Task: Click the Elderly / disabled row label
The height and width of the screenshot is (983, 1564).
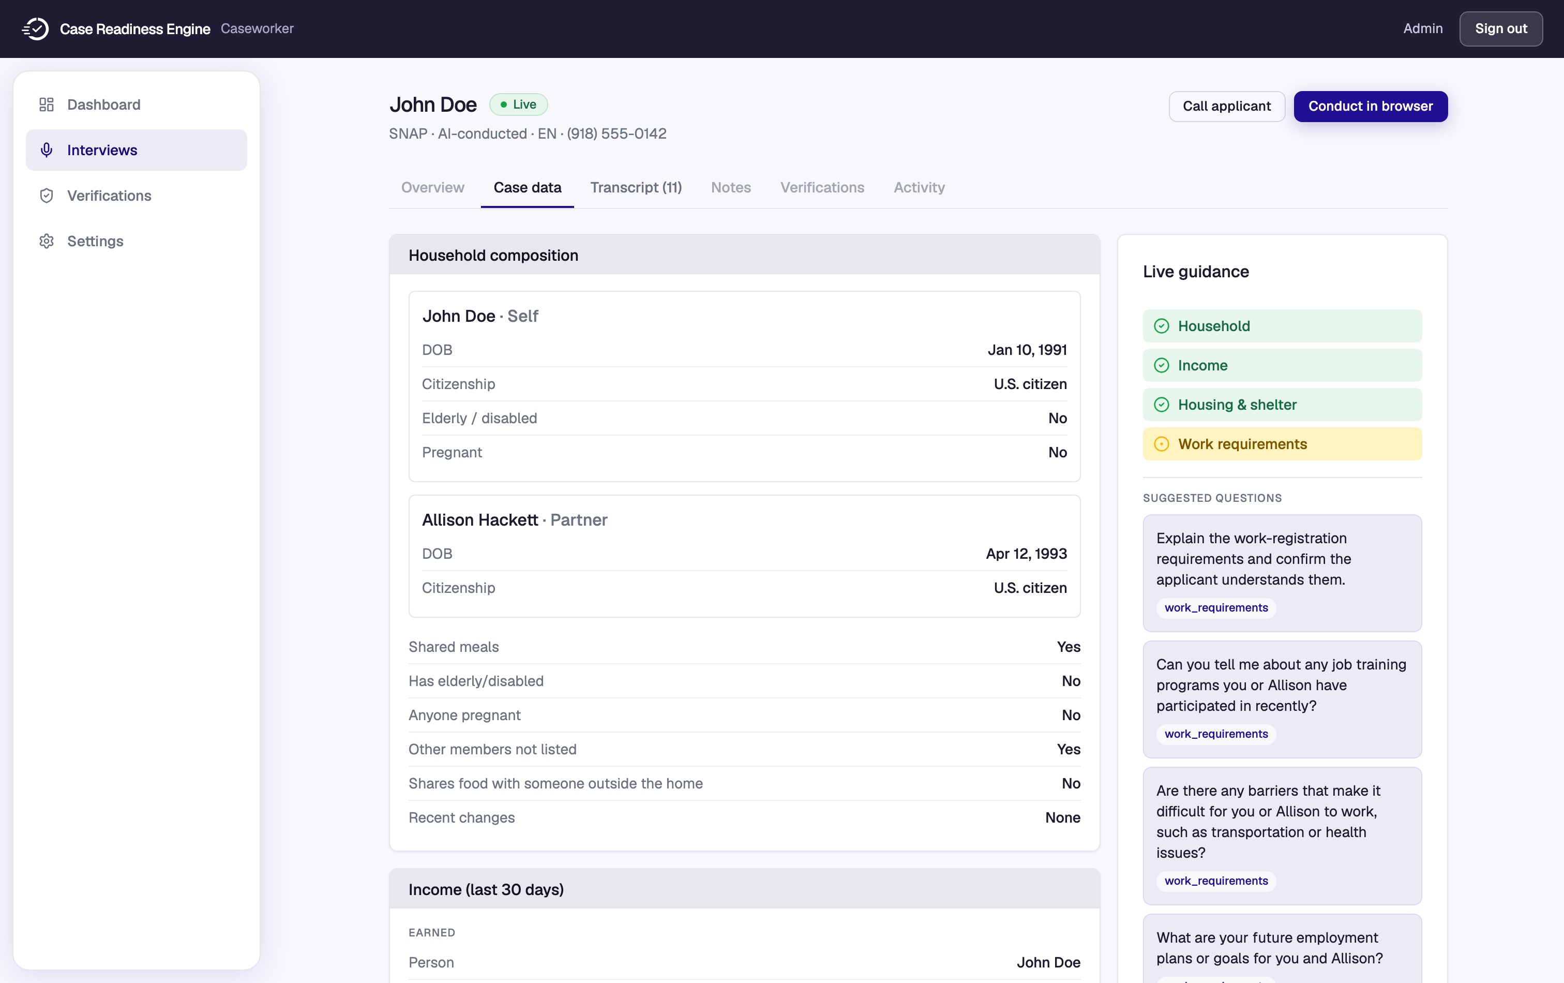Action: [x=479, y=418]
